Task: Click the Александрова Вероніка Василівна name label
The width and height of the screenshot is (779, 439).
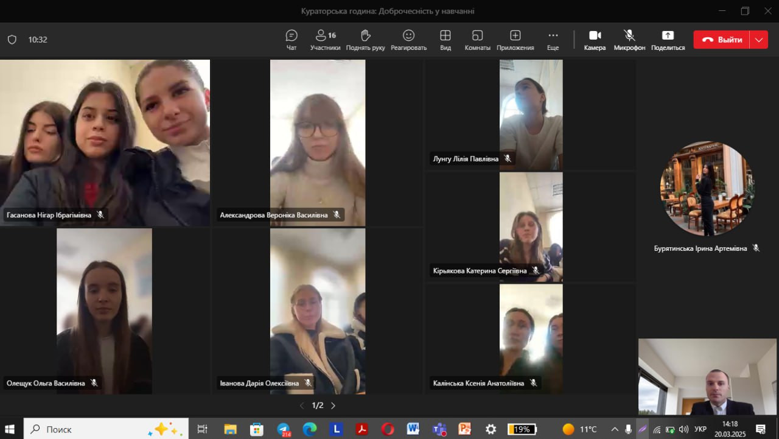Action: (274, 215)
